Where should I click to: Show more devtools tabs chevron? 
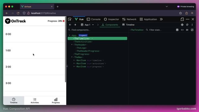click(x=161, y=19)
